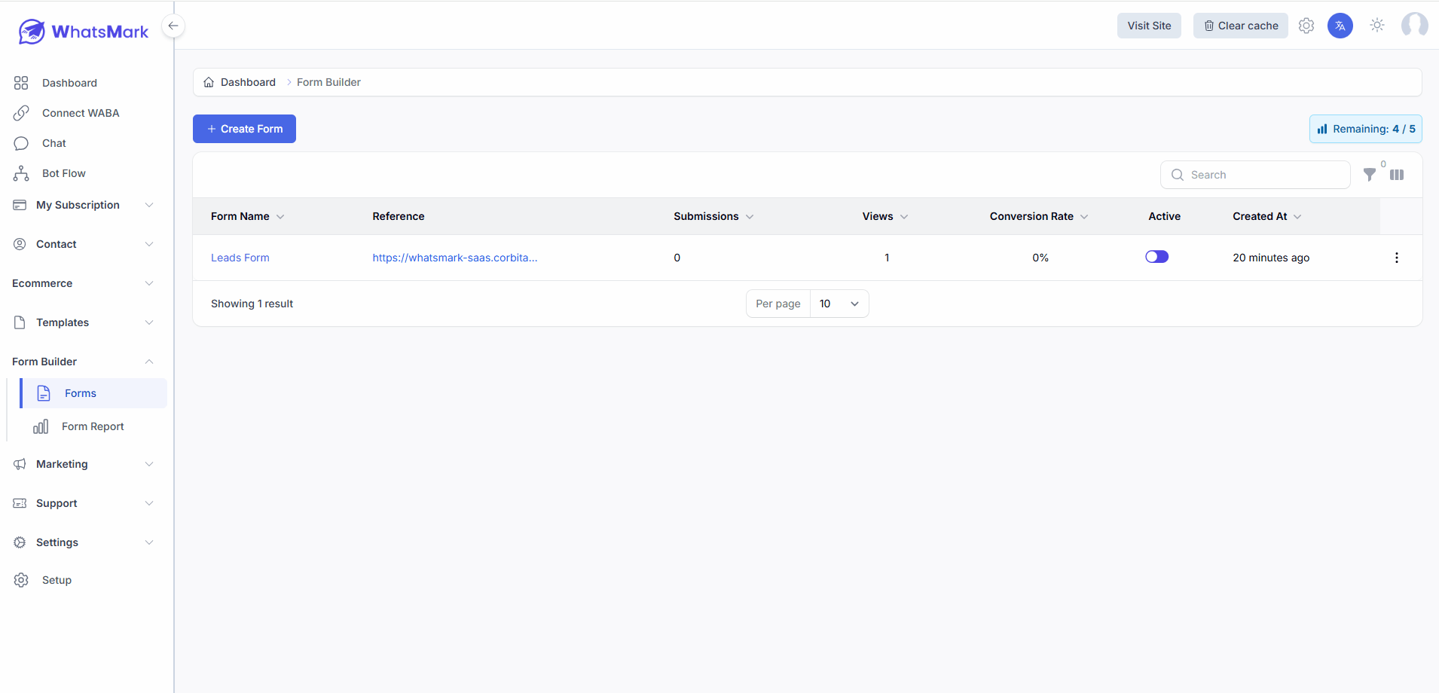Collapse the sidebar with the arrow icon
1439x693 pixels.
pyautogui.click(x=173, y=26)
